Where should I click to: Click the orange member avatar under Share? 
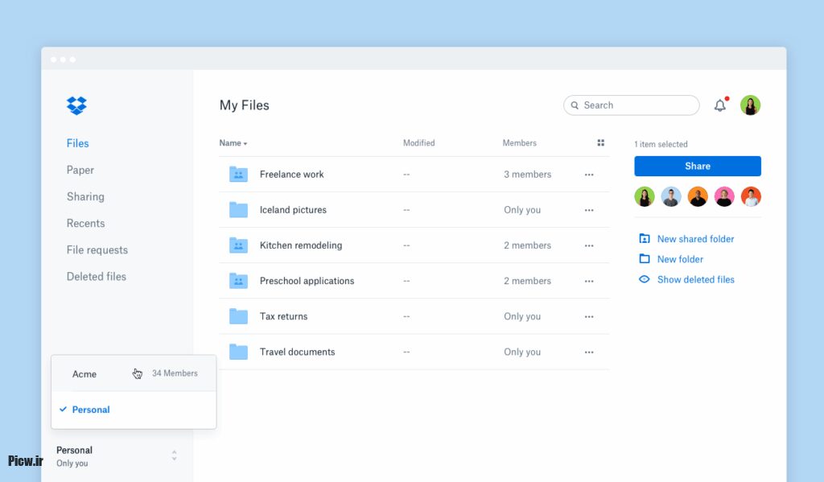[x=698, y=197]
